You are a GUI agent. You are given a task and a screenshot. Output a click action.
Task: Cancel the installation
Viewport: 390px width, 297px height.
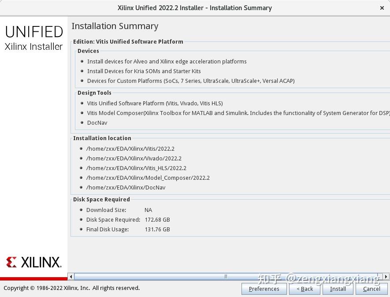[x=371, y=289]
